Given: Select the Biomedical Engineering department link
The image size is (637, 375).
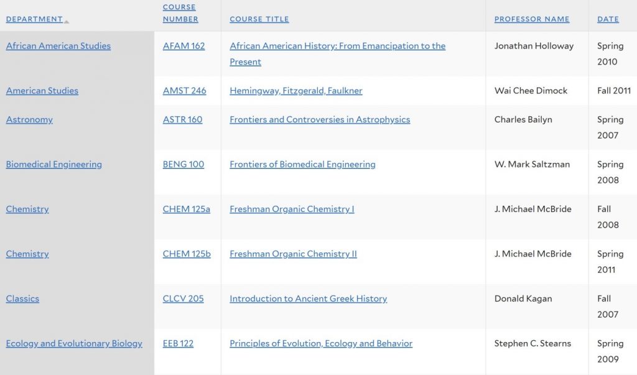Looking at the screenshot, I should (x=53, y=164).
